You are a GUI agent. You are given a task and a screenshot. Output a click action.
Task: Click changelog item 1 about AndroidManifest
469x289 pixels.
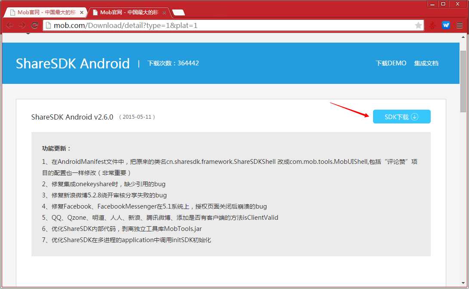(x=230, y=167)
